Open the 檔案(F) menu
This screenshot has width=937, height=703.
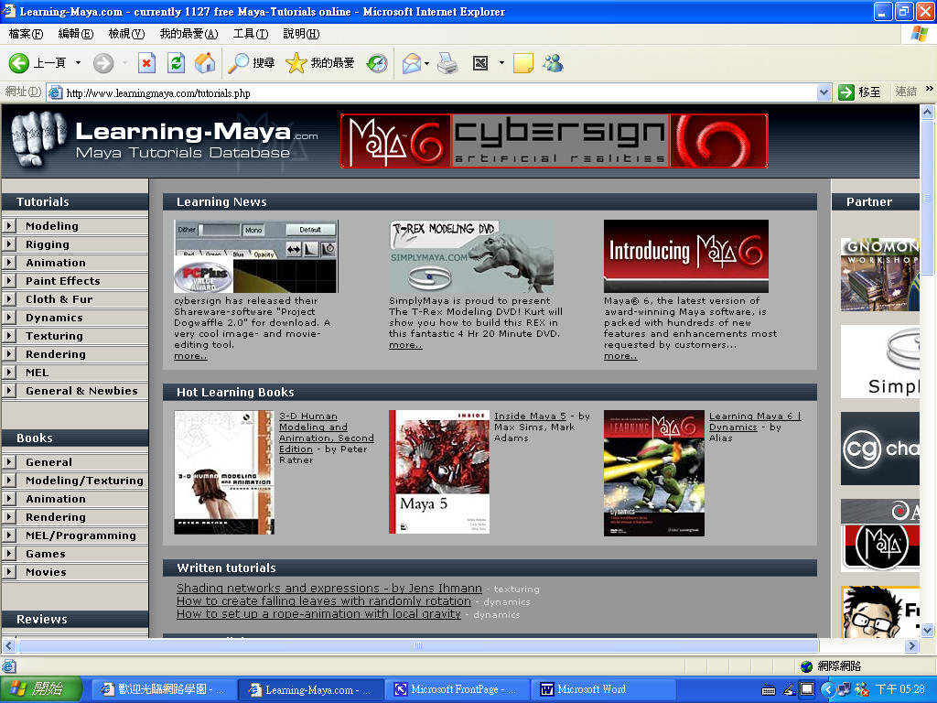(26, 34)
